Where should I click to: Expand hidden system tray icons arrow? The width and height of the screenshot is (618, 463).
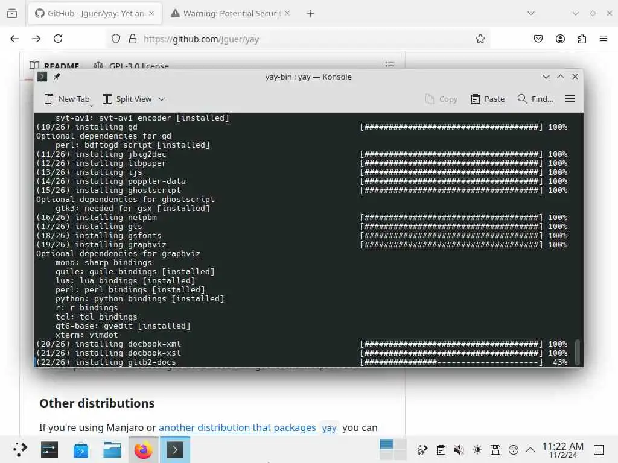530,450
